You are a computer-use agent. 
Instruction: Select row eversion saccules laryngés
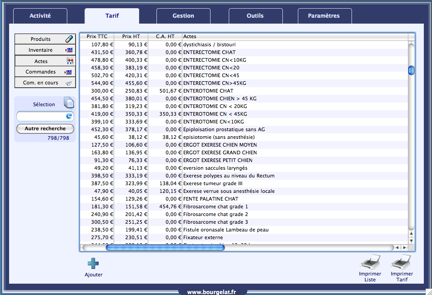(x=244, y=168)
